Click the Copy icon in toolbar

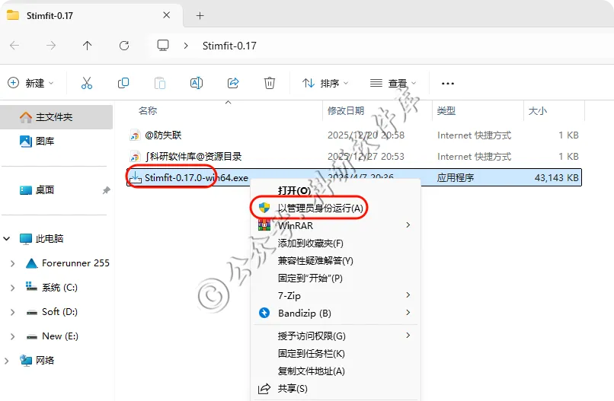coord(123,83)
